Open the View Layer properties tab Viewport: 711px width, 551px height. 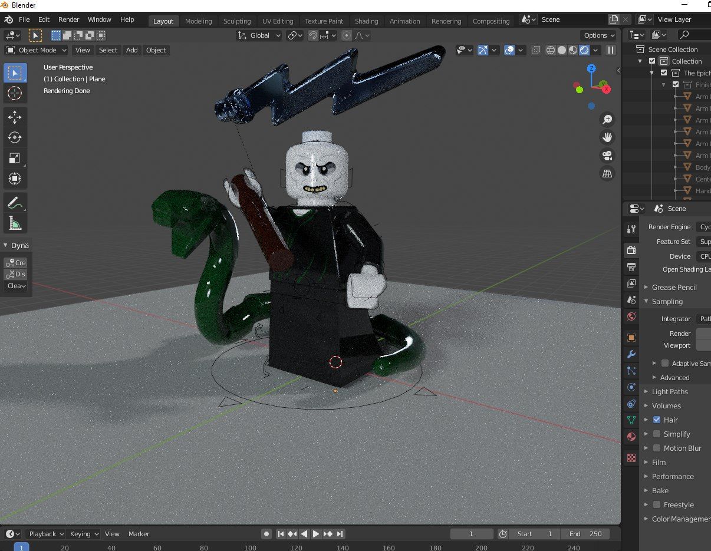pos(631,283)
